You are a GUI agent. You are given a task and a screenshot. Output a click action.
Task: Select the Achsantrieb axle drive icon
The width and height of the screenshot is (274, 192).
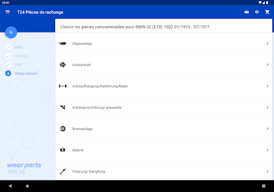point(63,65)
